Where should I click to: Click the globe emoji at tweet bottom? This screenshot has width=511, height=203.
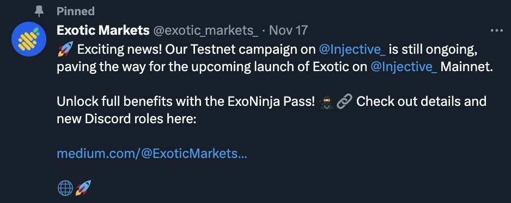(x=65, y=188)
